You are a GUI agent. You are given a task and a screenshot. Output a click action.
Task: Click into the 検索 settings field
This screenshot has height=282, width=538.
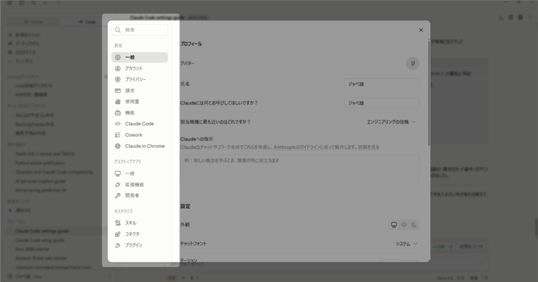(x=140, y=30)
